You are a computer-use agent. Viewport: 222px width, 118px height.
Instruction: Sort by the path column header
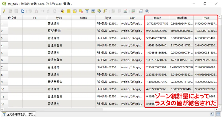(x=132, y=18)
